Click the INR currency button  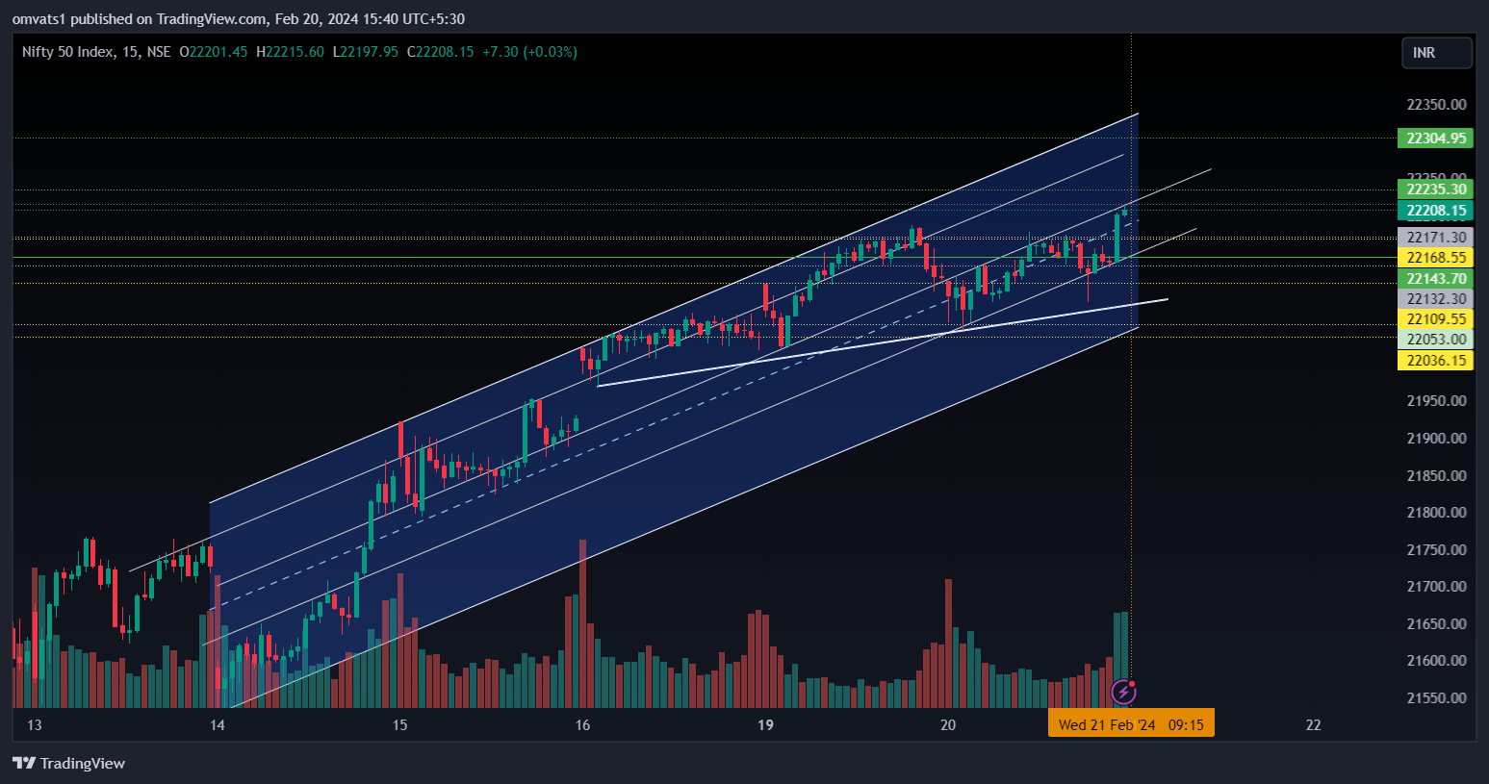(x=1436, y=53)
